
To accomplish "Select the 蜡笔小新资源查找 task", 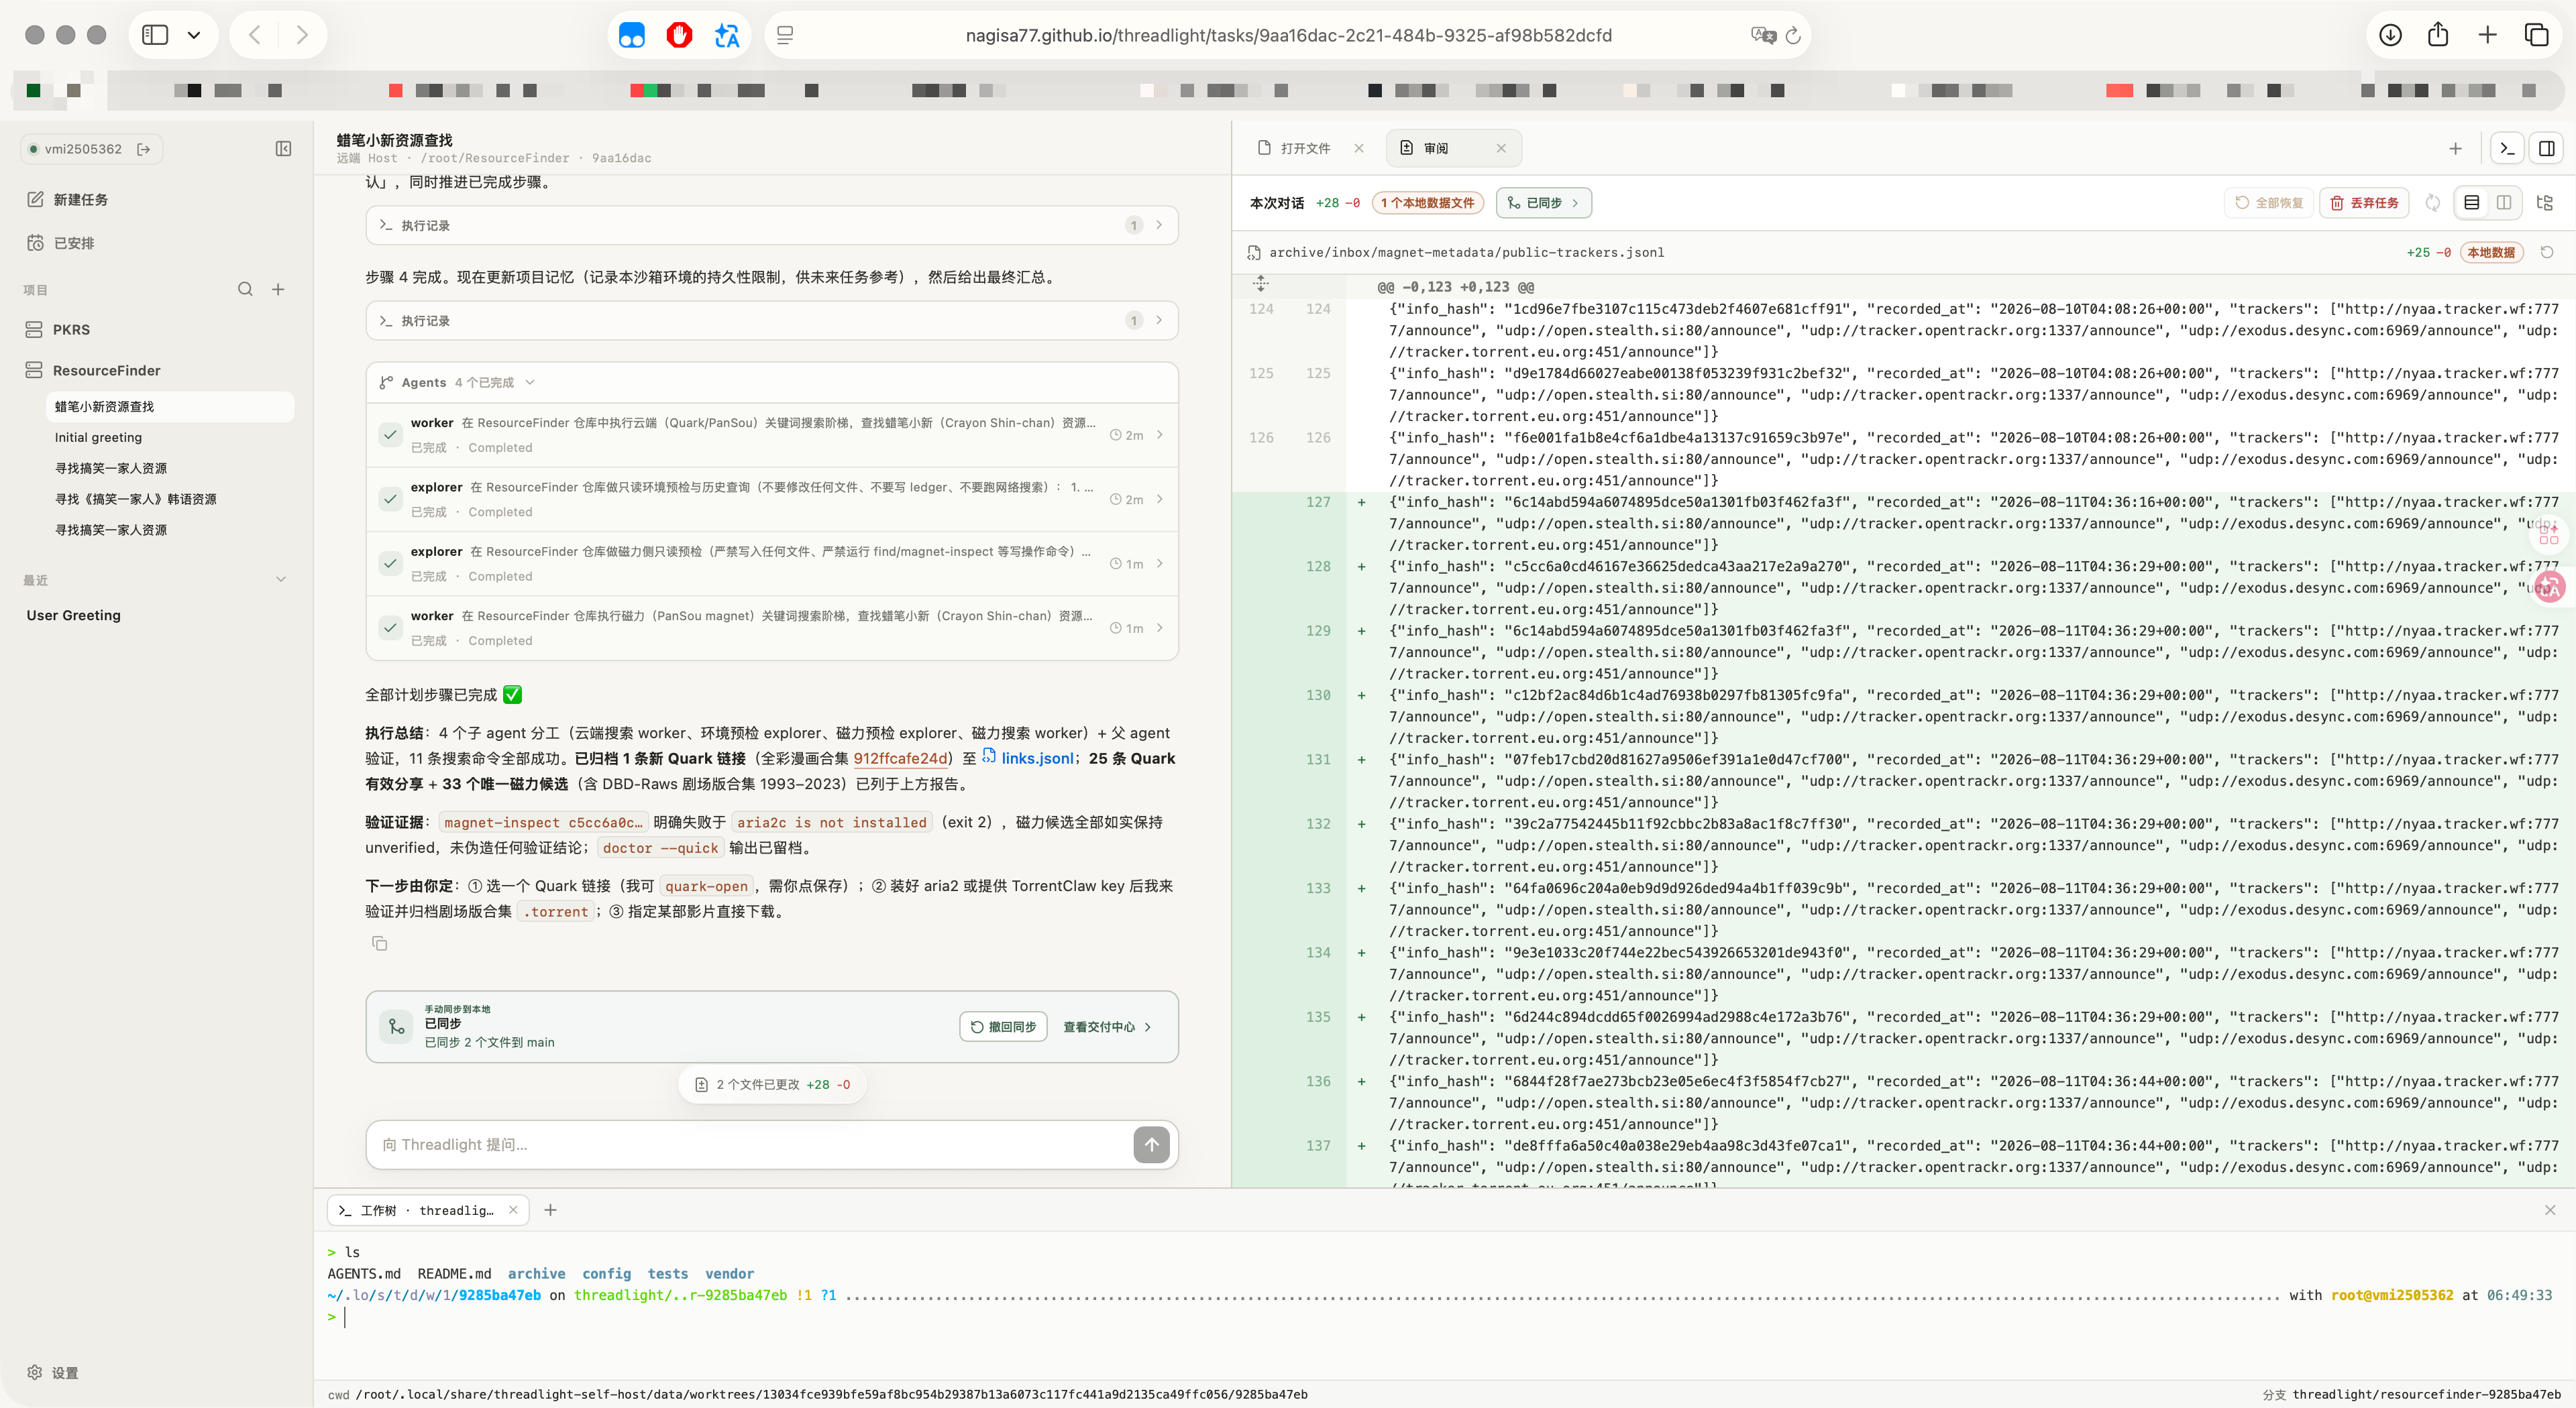I will click(x=170, y=407).
